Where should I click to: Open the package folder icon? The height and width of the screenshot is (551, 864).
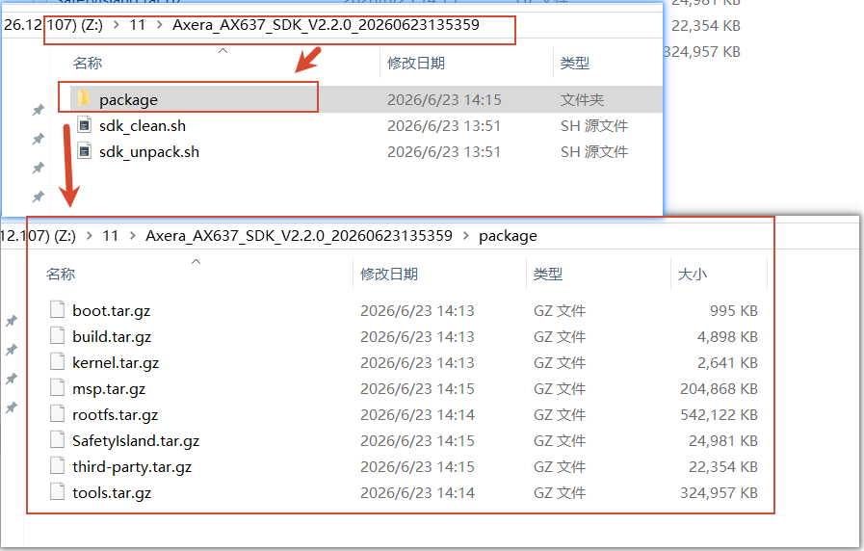point(84,98)
